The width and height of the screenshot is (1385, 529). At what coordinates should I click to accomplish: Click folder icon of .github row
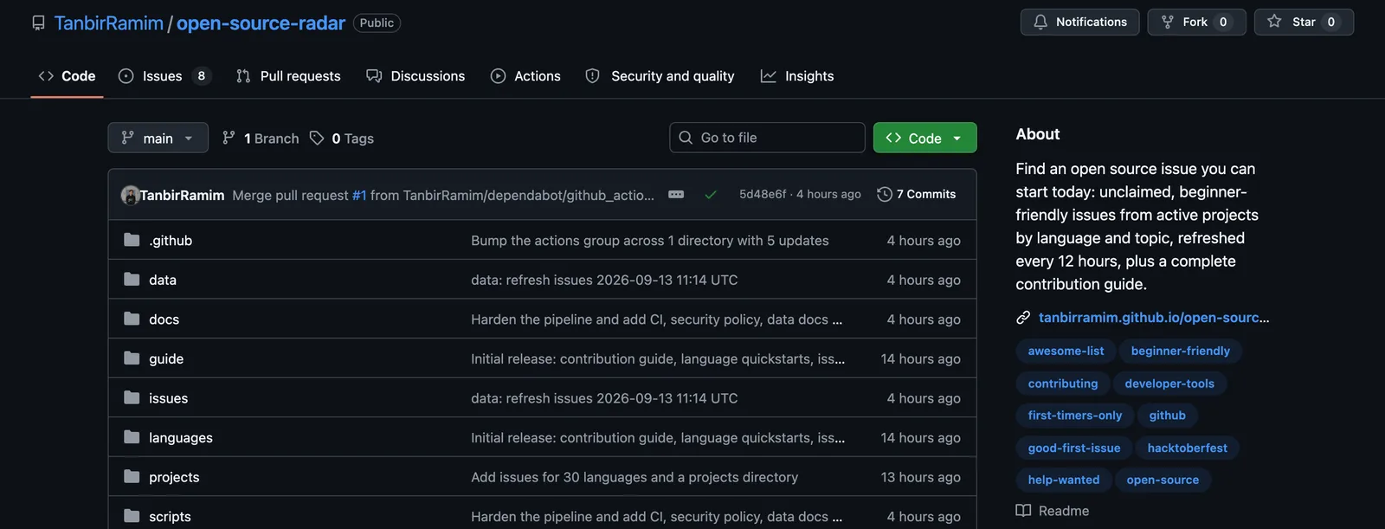pos(132,240)
